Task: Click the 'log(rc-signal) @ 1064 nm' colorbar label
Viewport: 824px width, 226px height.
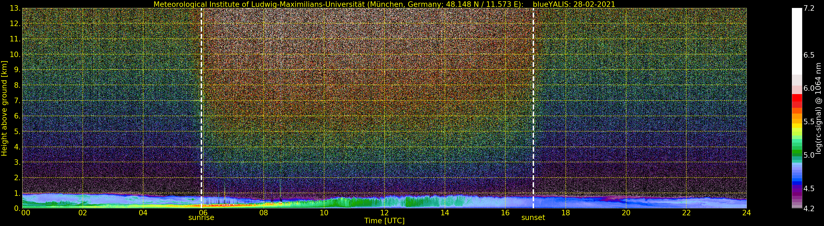Action: click(x=818, y=108)
